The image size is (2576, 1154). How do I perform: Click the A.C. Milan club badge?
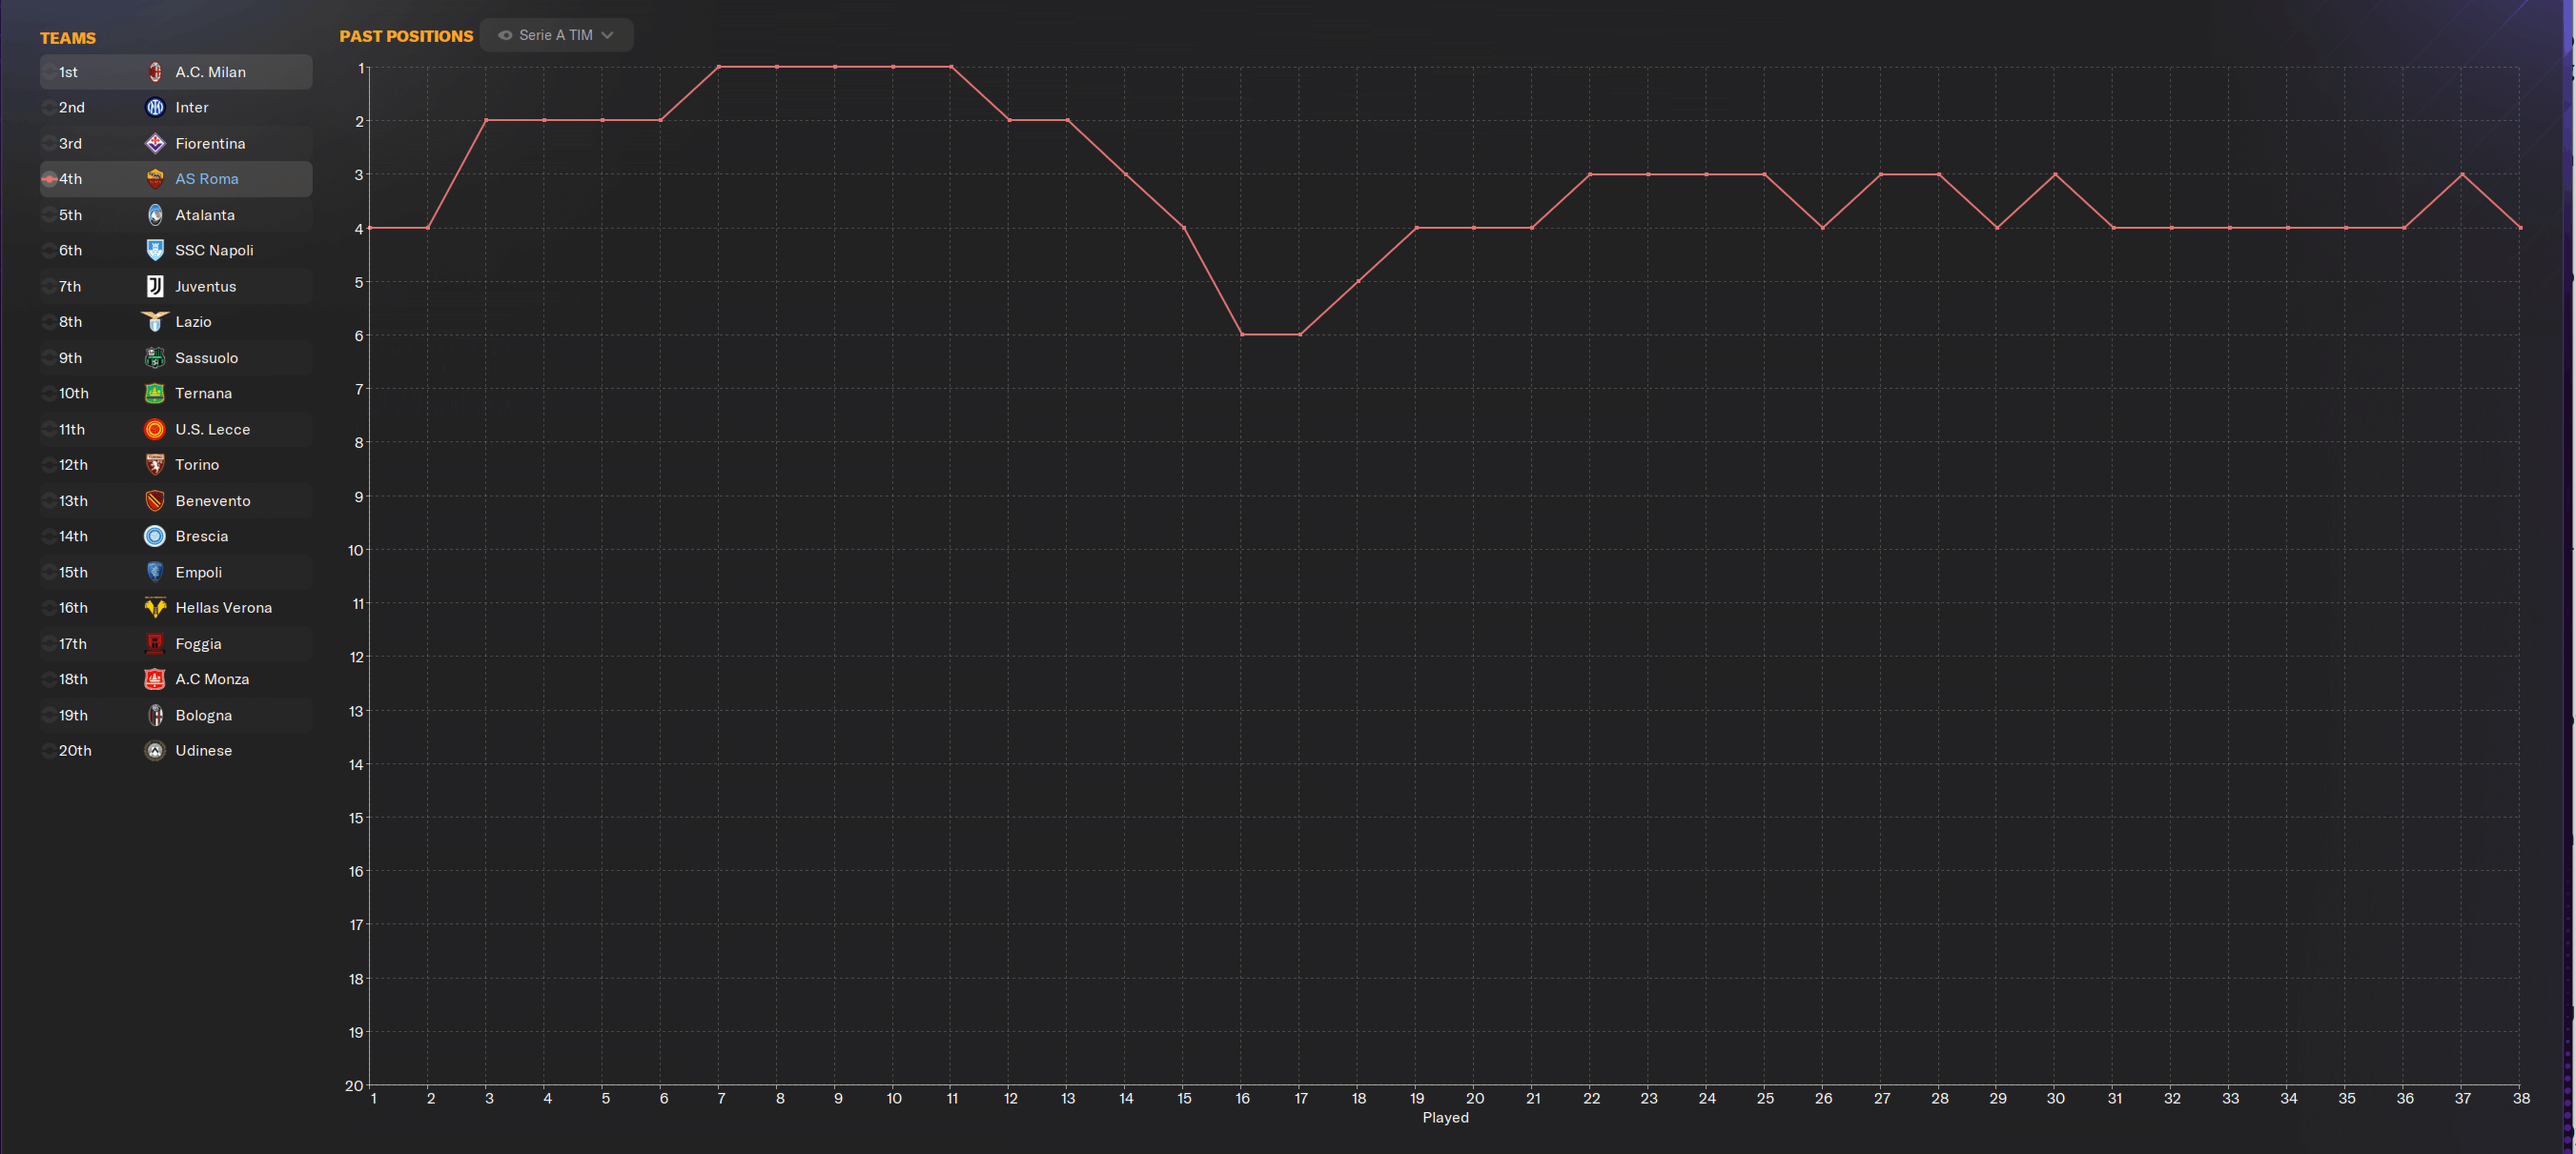click(155, 72)
